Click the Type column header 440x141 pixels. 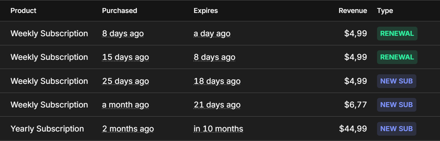tap(385, 11)
